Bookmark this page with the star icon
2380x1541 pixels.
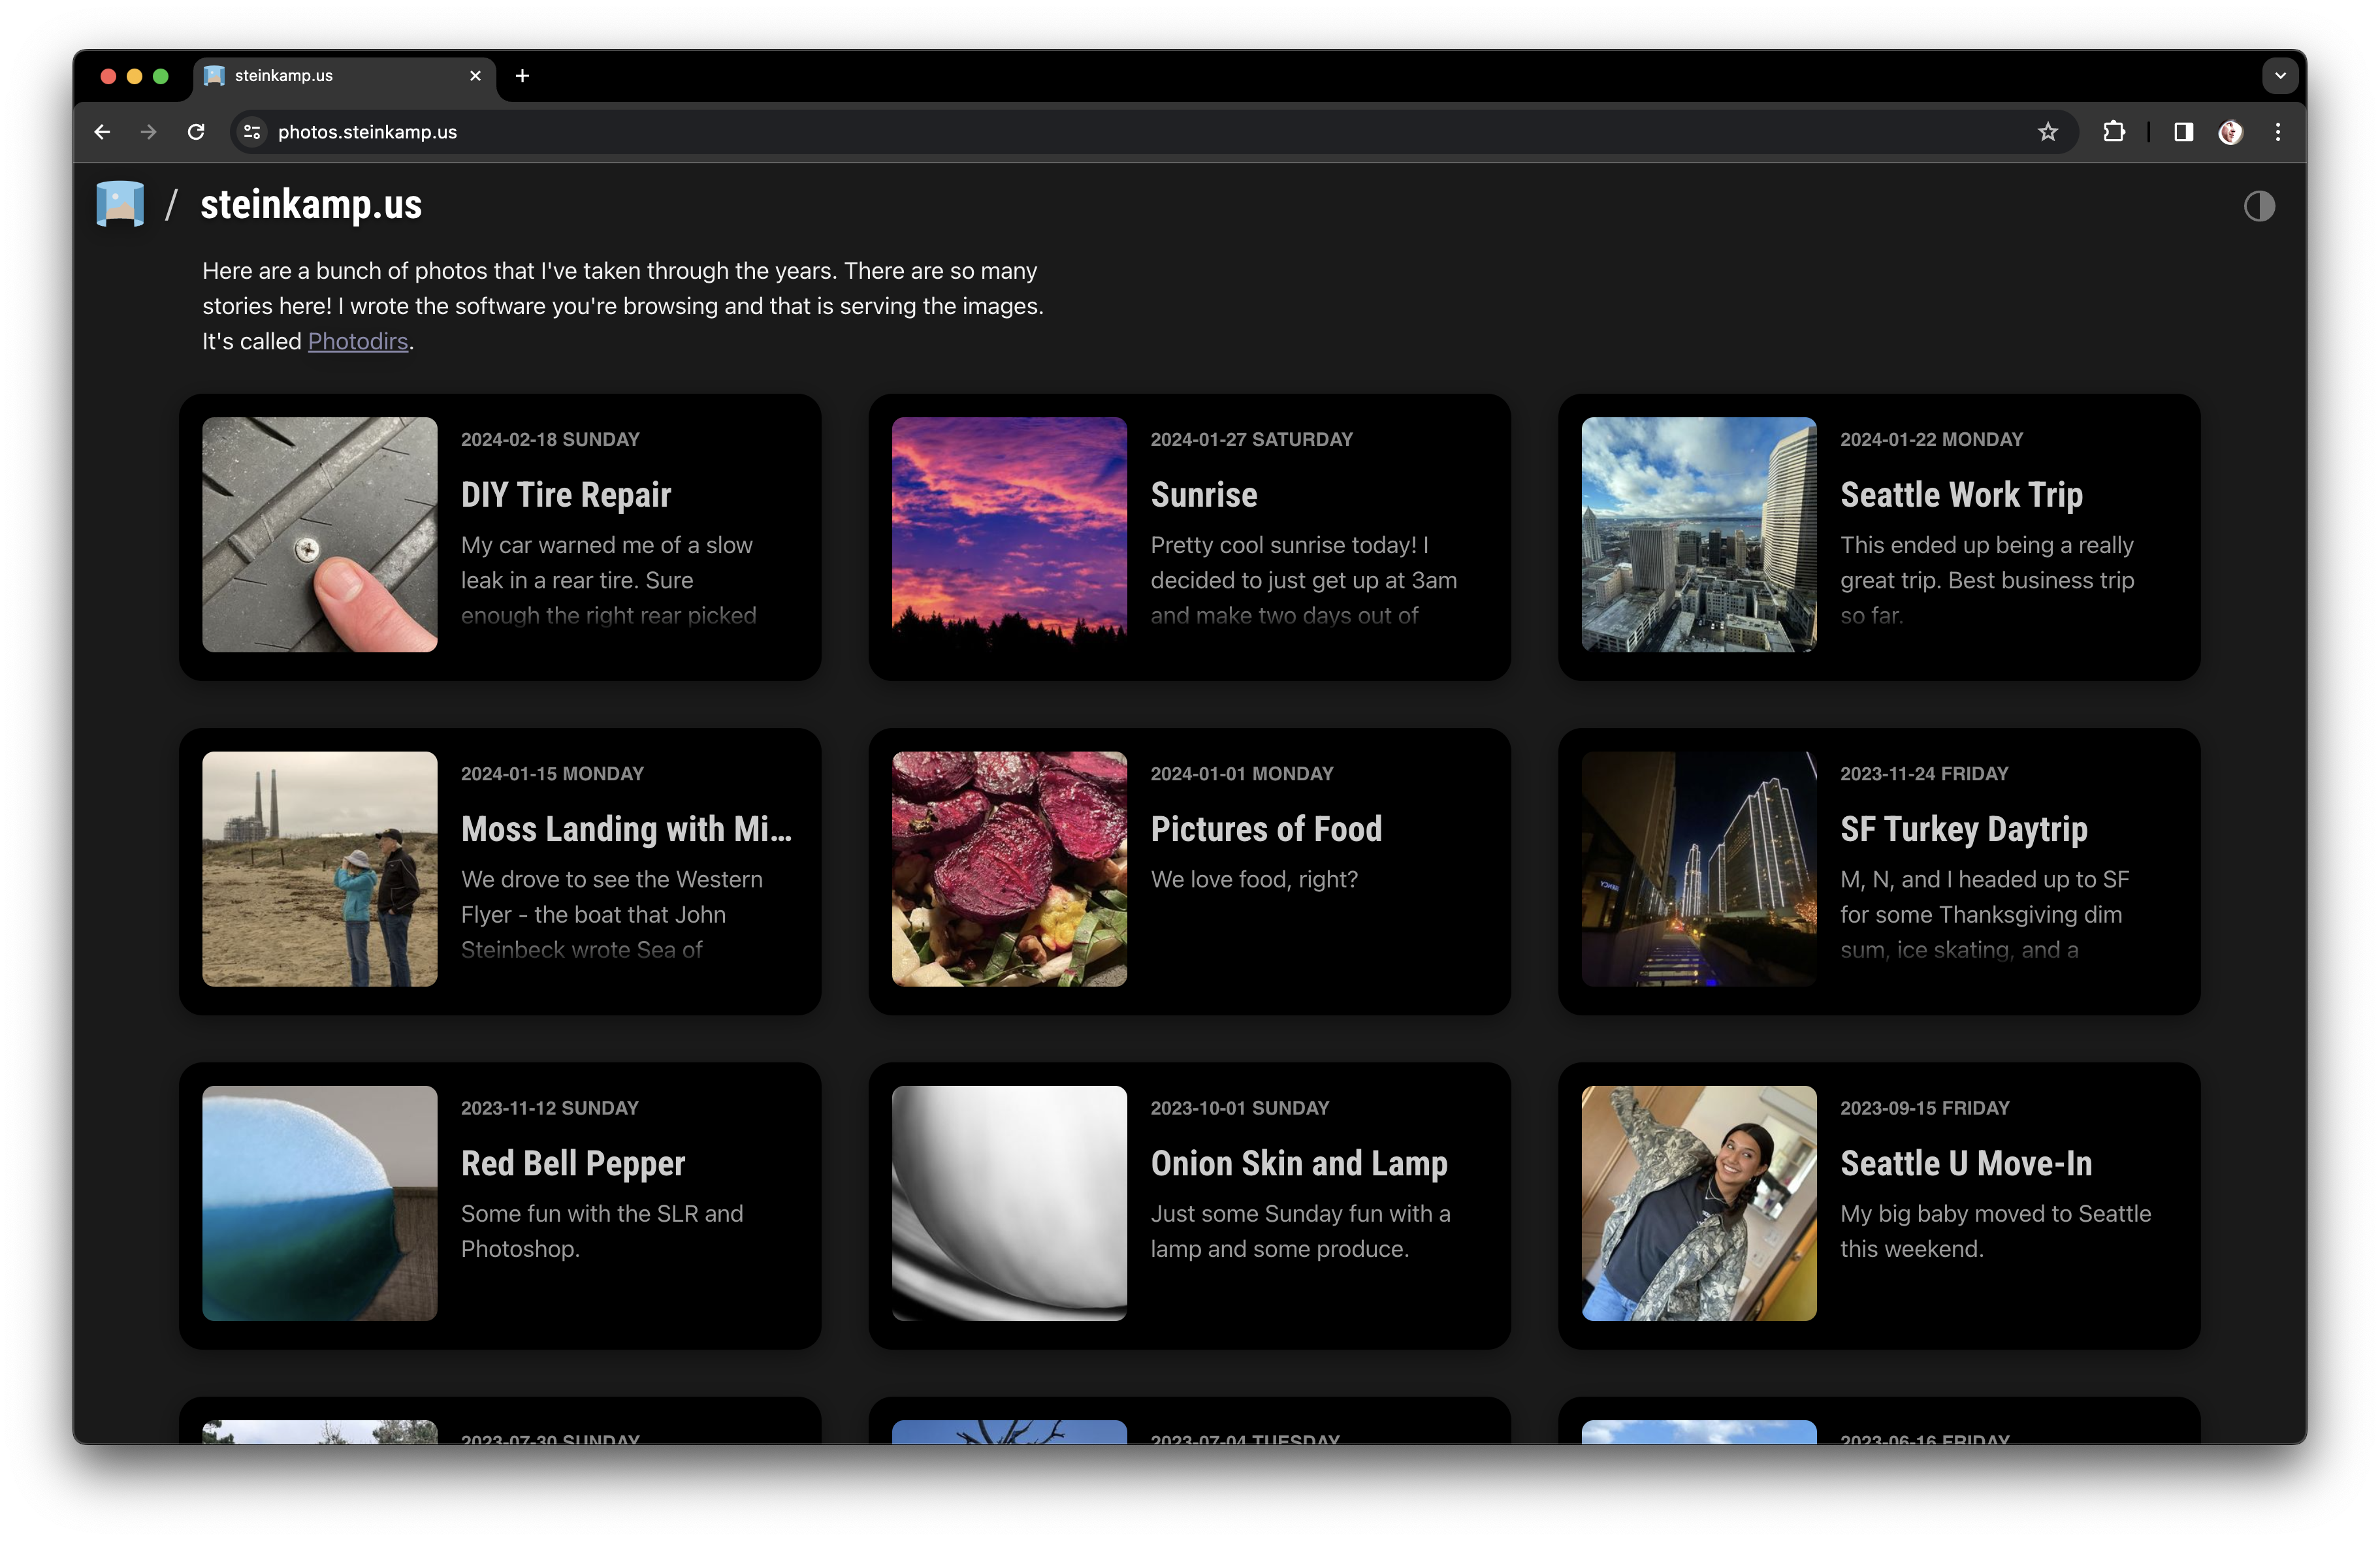pos(2047,132)
